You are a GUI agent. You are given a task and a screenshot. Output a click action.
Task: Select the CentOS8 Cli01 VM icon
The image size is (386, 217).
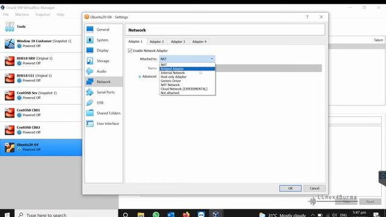10,113
